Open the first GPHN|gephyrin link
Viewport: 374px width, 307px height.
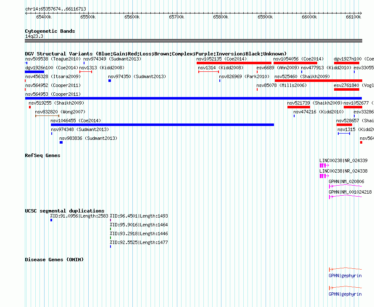click(x=345, y=276)
